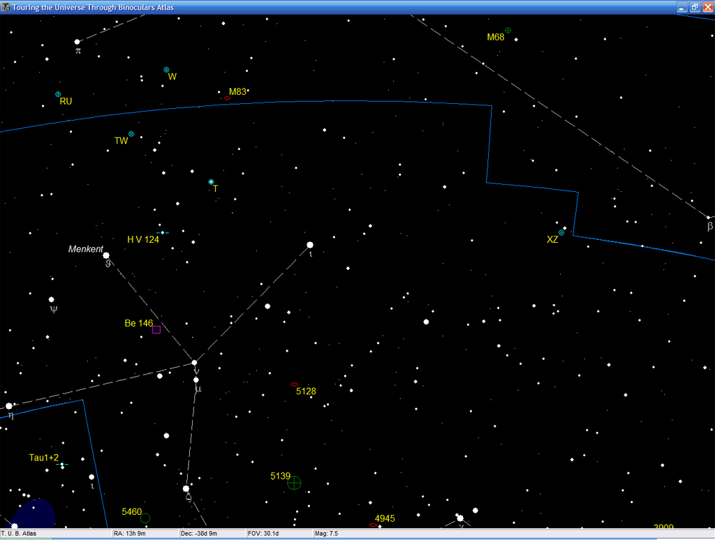This screenshot has height=540, width=715.
Task: Click the '4945' object label
Action: [385, 518]
